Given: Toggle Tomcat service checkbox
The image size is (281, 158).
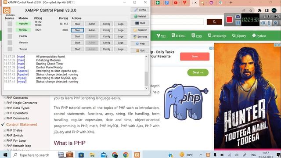Looking at the screenshot, I should coord(10,49).
